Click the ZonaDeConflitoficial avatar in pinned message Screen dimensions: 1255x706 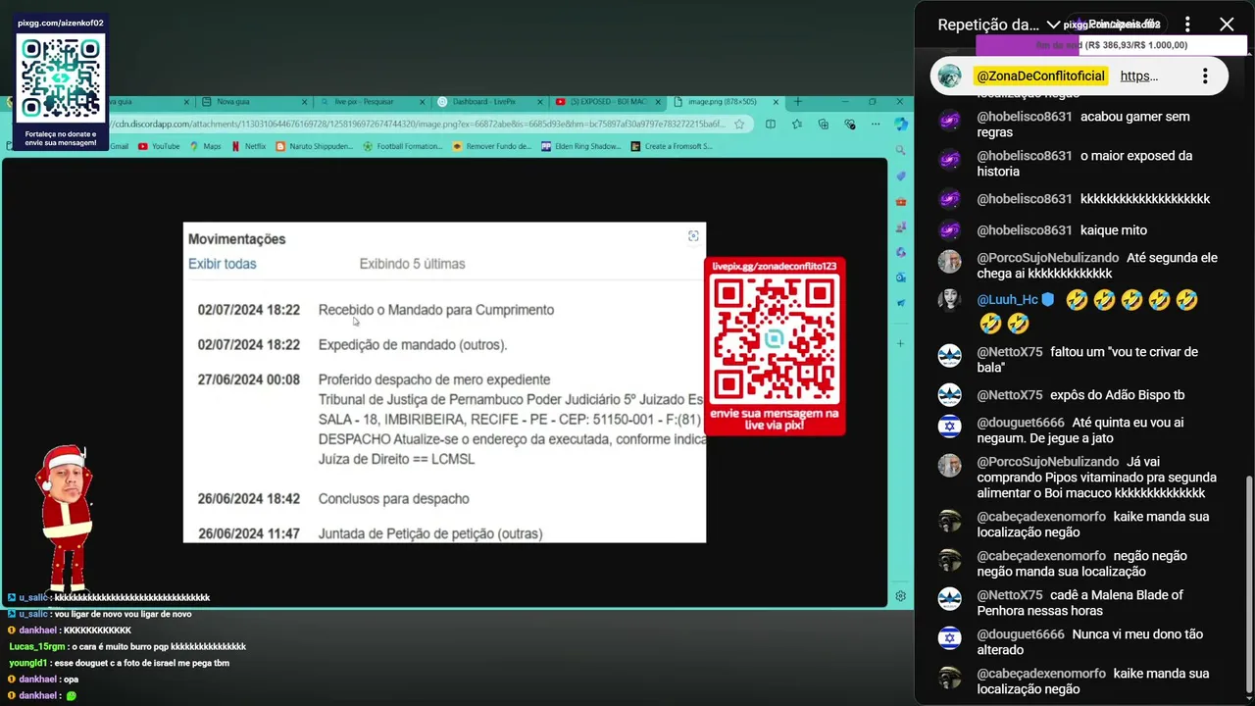pos(949,76)
